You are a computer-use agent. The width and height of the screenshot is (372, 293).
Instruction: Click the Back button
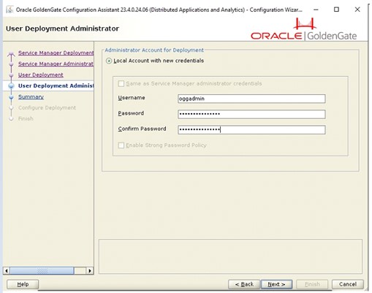244,284
